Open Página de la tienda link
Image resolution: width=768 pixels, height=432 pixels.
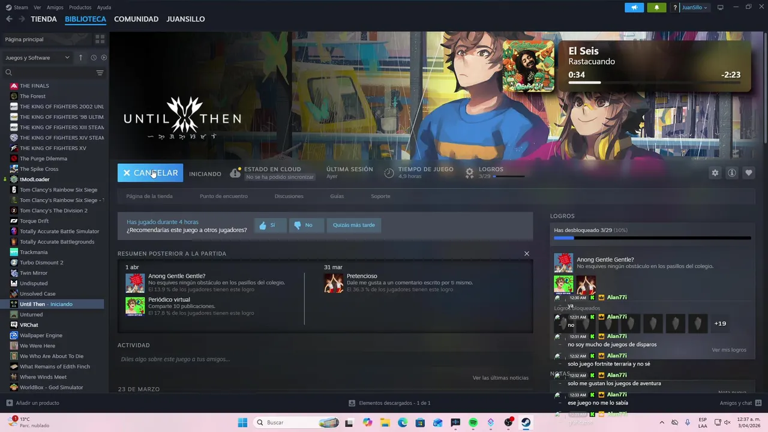[149, 196]
